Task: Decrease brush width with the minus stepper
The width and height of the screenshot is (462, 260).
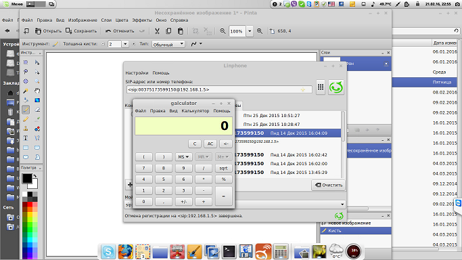Action: (103, 44)
